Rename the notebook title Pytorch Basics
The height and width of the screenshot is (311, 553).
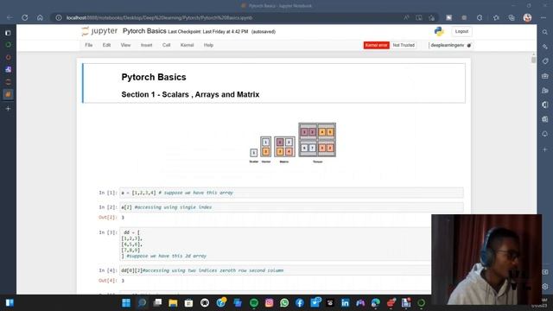pos(144,31)
